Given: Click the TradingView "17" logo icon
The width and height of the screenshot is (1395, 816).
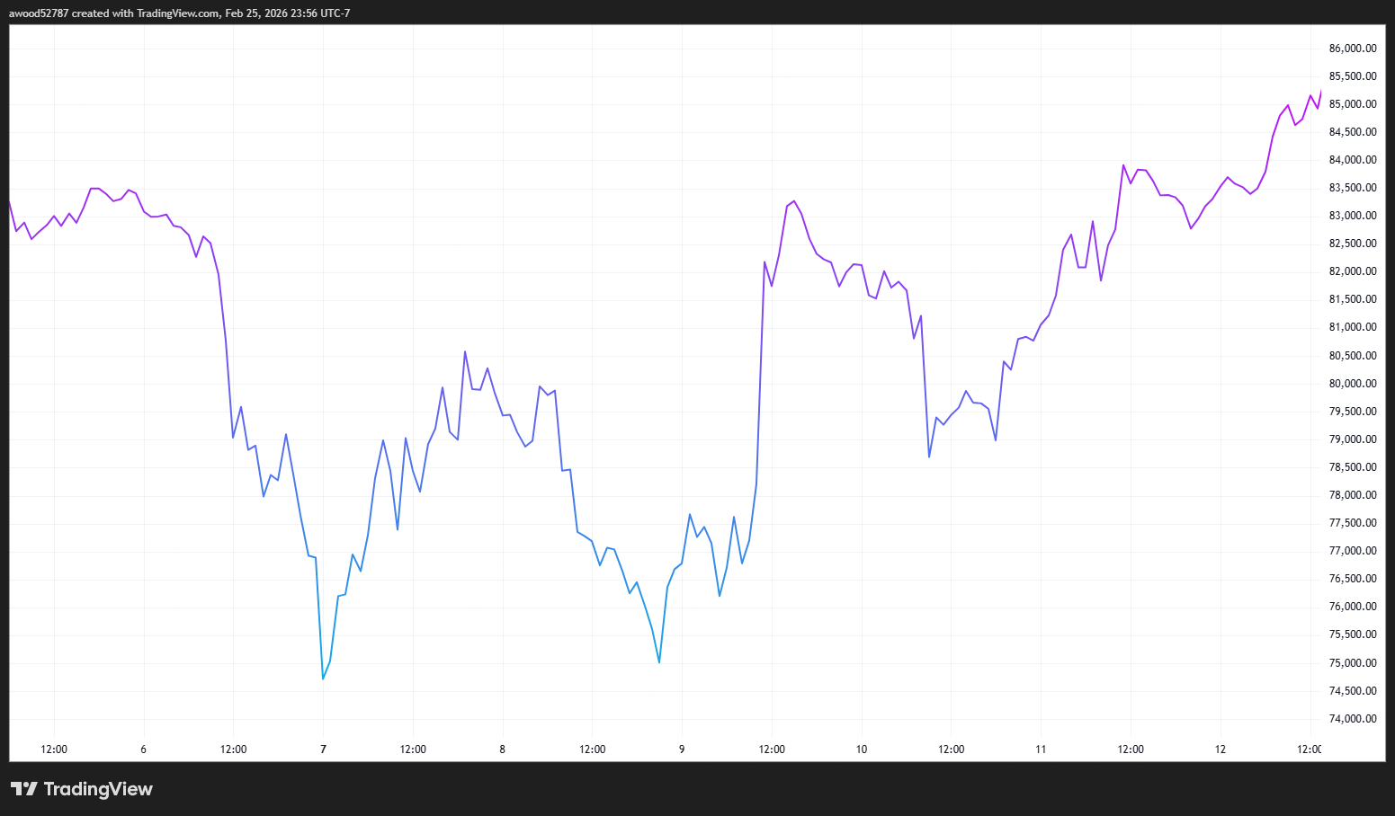Looking at the screenshot, I should (26, 789).
